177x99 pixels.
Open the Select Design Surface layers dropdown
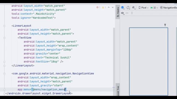coord(123,8)
